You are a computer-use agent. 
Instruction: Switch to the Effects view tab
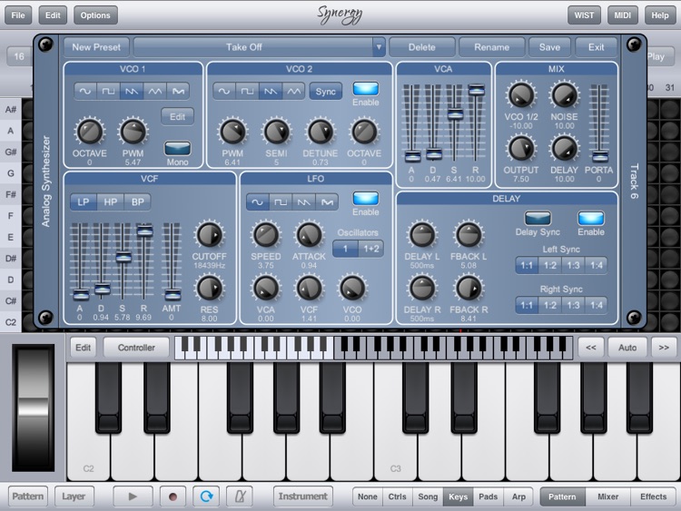[x=653, y=496]
